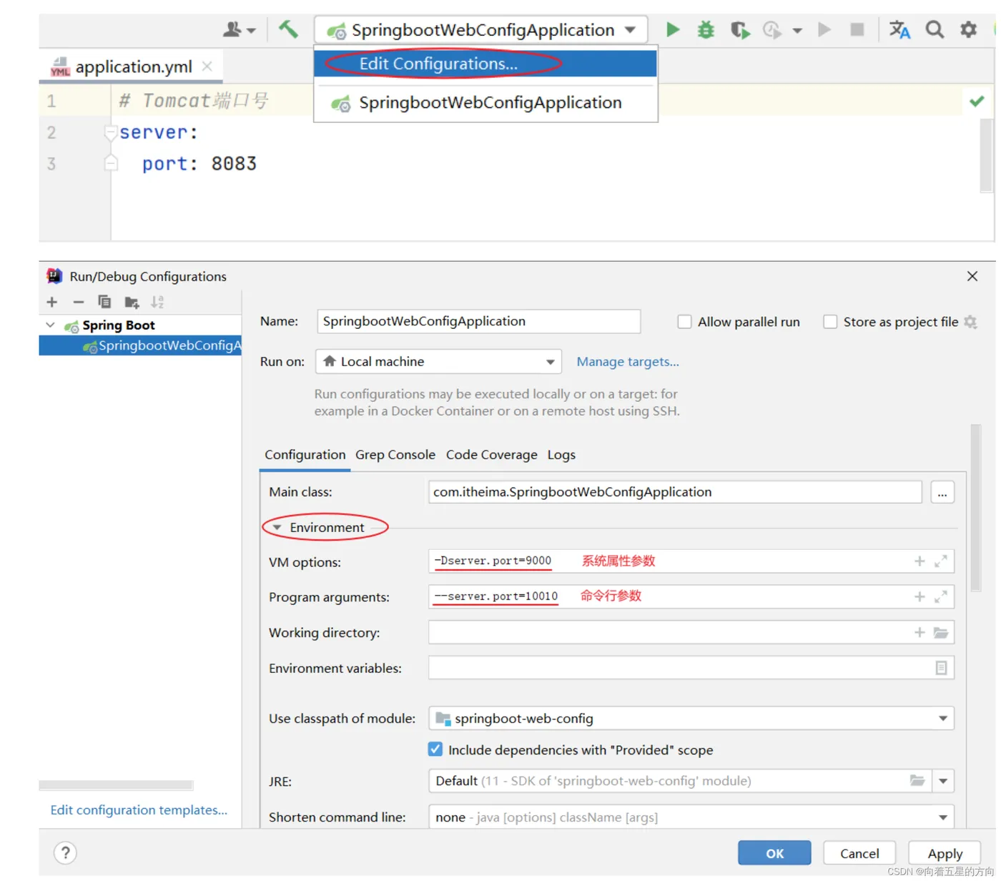Image resolution: width=1001 pixels, height=881 pixels.
Task: Switch to the Logs tab
Action: pyautogui.click(x=561, y=455)
